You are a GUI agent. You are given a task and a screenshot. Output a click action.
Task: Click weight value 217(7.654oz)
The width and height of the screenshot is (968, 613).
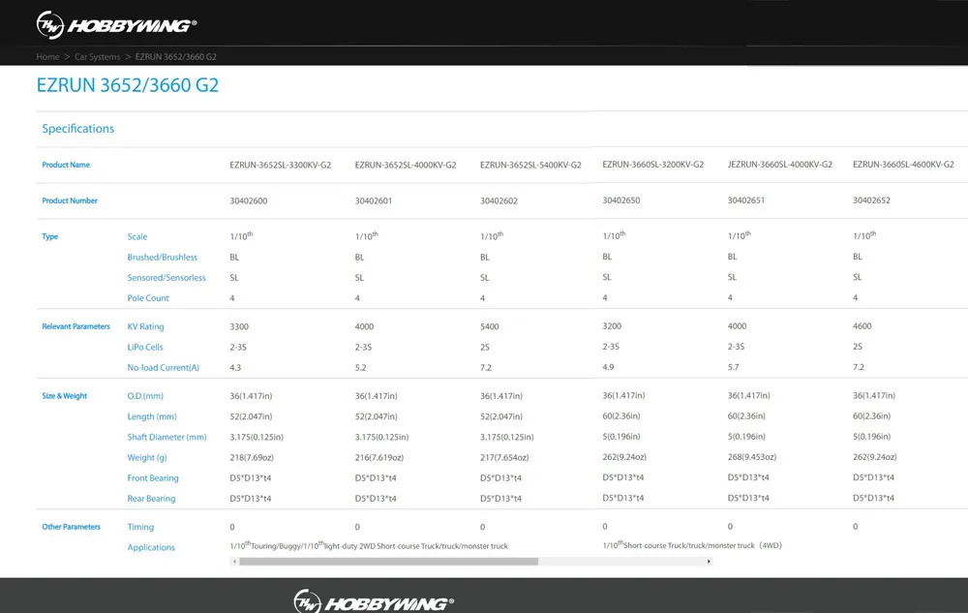504,457
